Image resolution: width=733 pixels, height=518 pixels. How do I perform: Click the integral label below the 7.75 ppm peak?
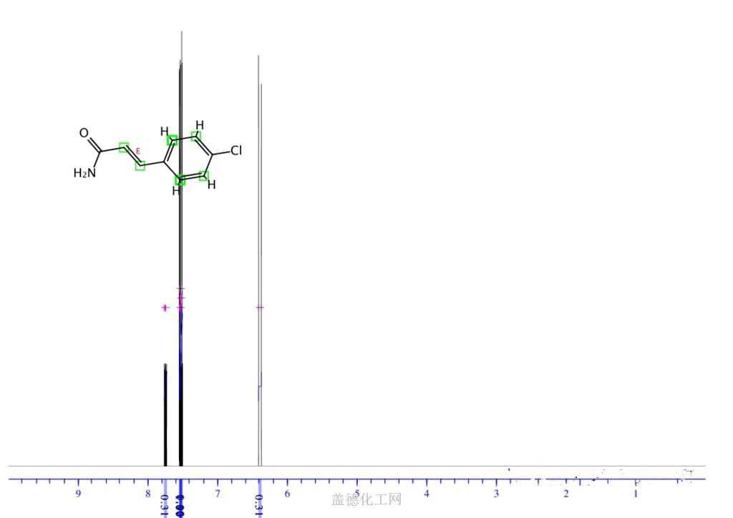point(165,504)
